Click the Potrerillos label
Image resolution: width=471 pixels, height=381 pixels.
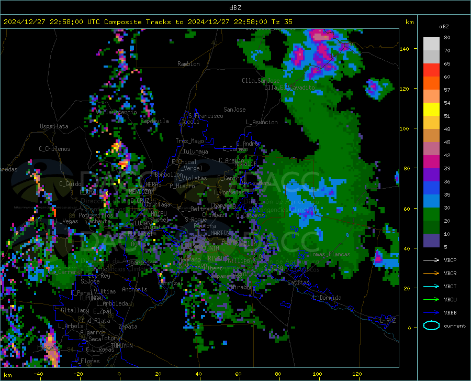click(x=96, y=215)
